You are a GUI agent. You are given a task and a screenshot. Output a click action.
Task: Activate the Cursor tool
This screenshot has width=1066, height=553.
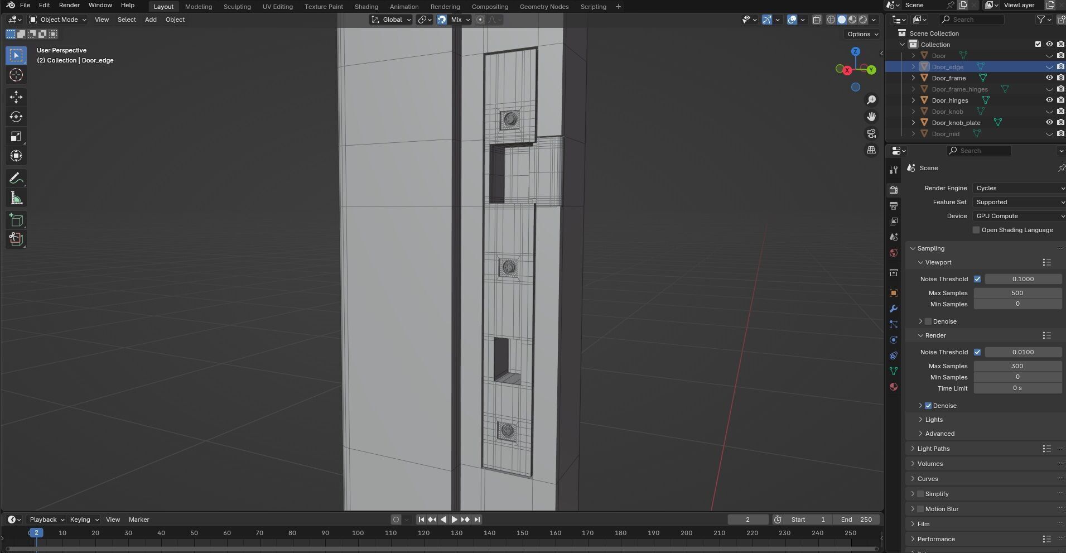pos(16,75)
